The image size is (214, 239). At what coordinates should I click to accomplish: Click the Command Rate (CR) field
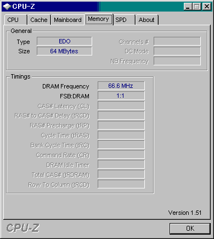pyautogui.click(x=121, y=155)
